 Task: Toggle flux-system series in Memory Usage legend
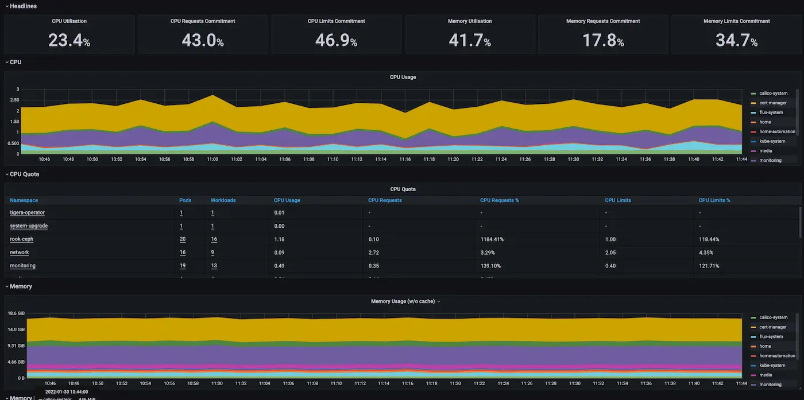771,337
